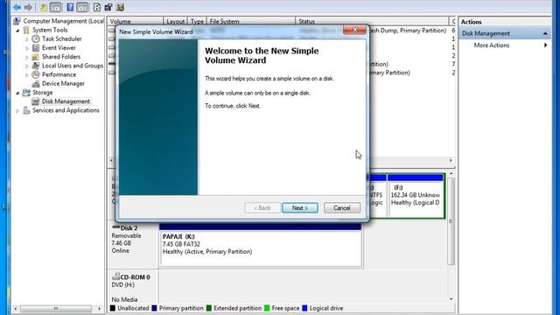Screen dimensions: 560x315
Task: Toggle Show/Hide Console Tree toolbar icon
Action: point(55,7)
